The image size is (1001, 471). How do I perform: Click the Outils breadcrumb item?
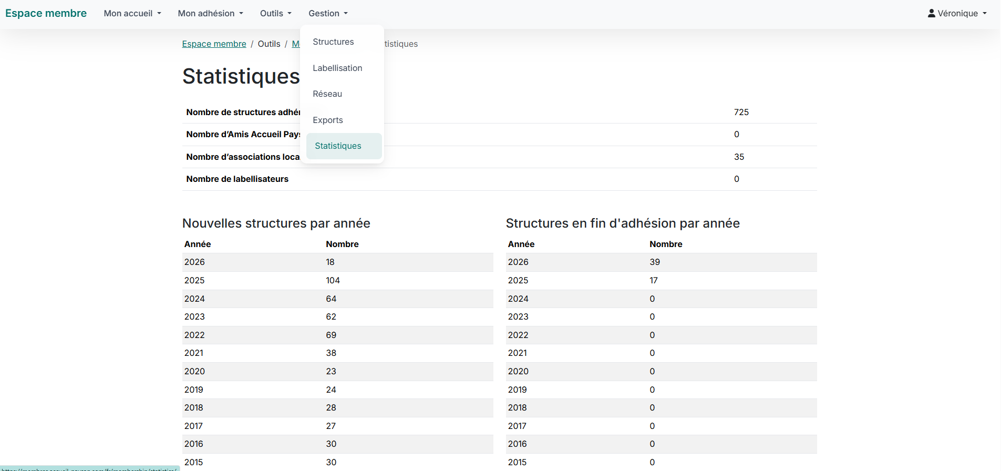(269, 44)
